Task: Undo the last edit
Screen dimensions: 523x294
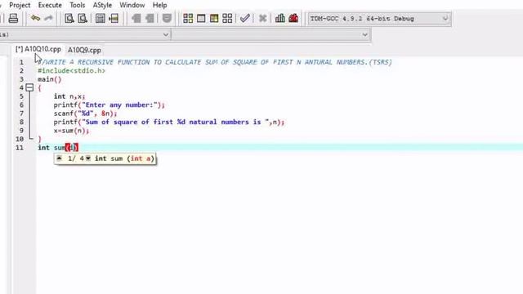Action: click(x=35, y=18)
